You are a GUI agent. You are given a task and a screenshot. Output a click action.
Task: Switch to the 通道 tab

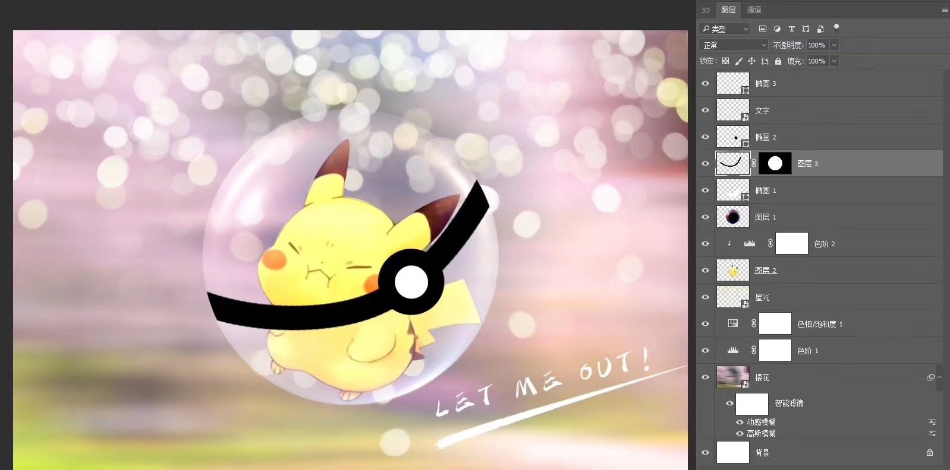(x=754, y=9)
